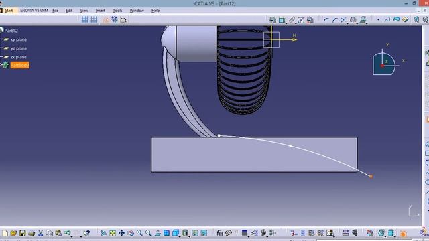Select the Spline curve tool
429x241 pixels.
[x=387, y=19]
